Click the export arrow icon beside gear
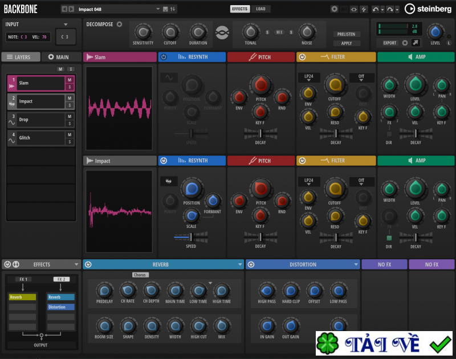The width and height of the screenshot is (456, 359). (416, 43)
